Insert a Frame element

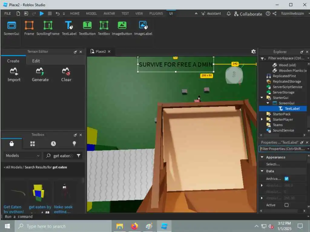click(29, 28)
